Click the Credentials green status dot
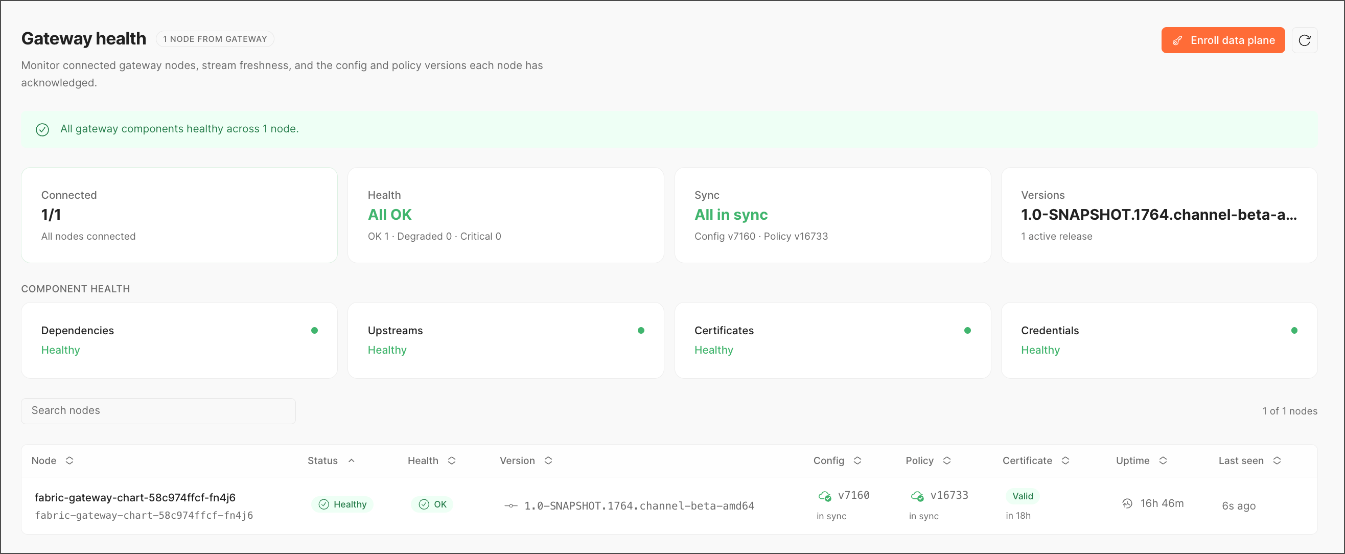This screenshot has width=1345, height=554. click(1294, 331)
